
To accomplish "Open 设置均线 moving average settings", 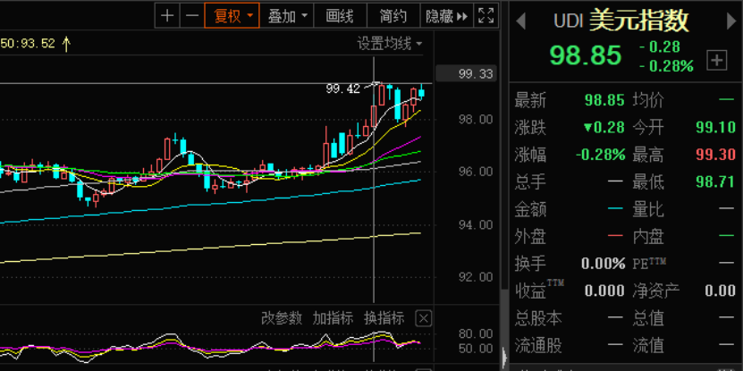I will (390, 44).
